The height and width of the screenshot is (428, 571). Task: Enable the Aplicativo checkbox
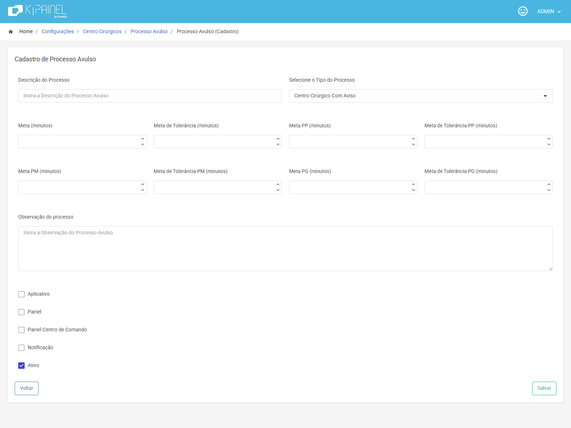coord(21,294)
